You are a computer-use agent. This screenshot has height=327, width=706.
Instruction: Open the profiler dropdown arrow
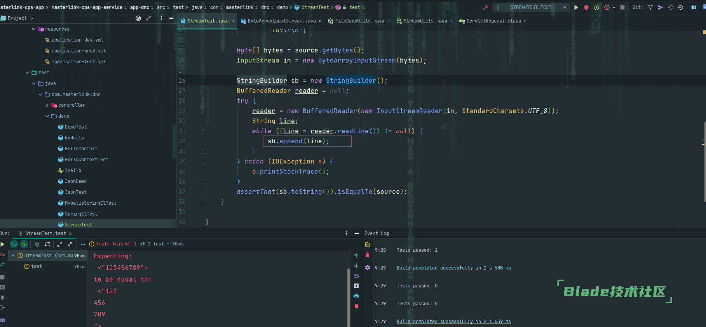pyautogui.click(x=614, y=7)
